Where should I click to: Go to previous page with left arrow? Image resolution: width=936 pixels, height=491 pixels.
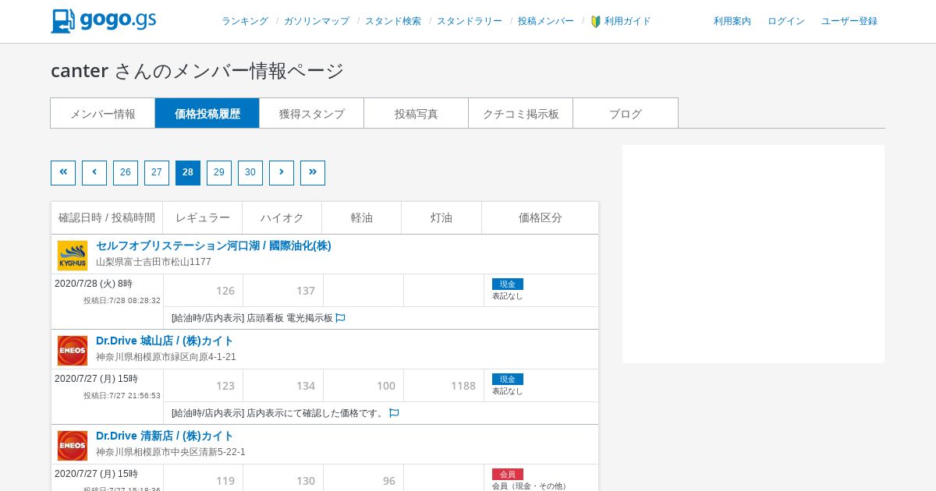click(x=94, y=173)
